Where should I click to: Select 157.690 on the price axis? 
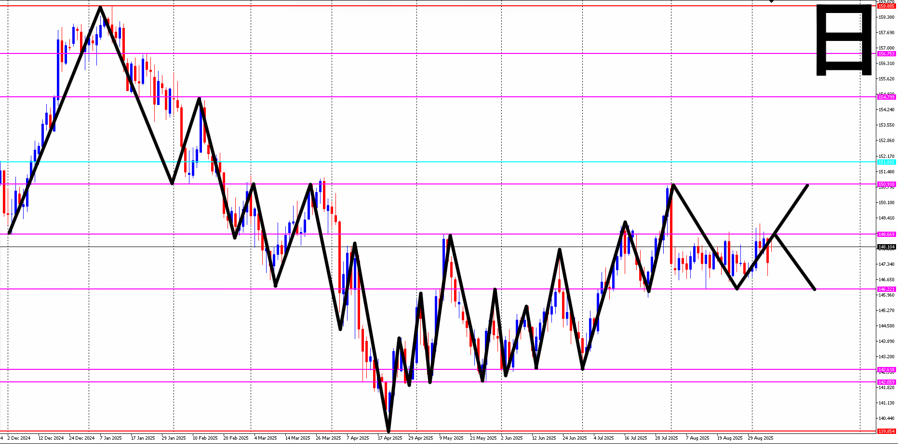pos(887,33)
